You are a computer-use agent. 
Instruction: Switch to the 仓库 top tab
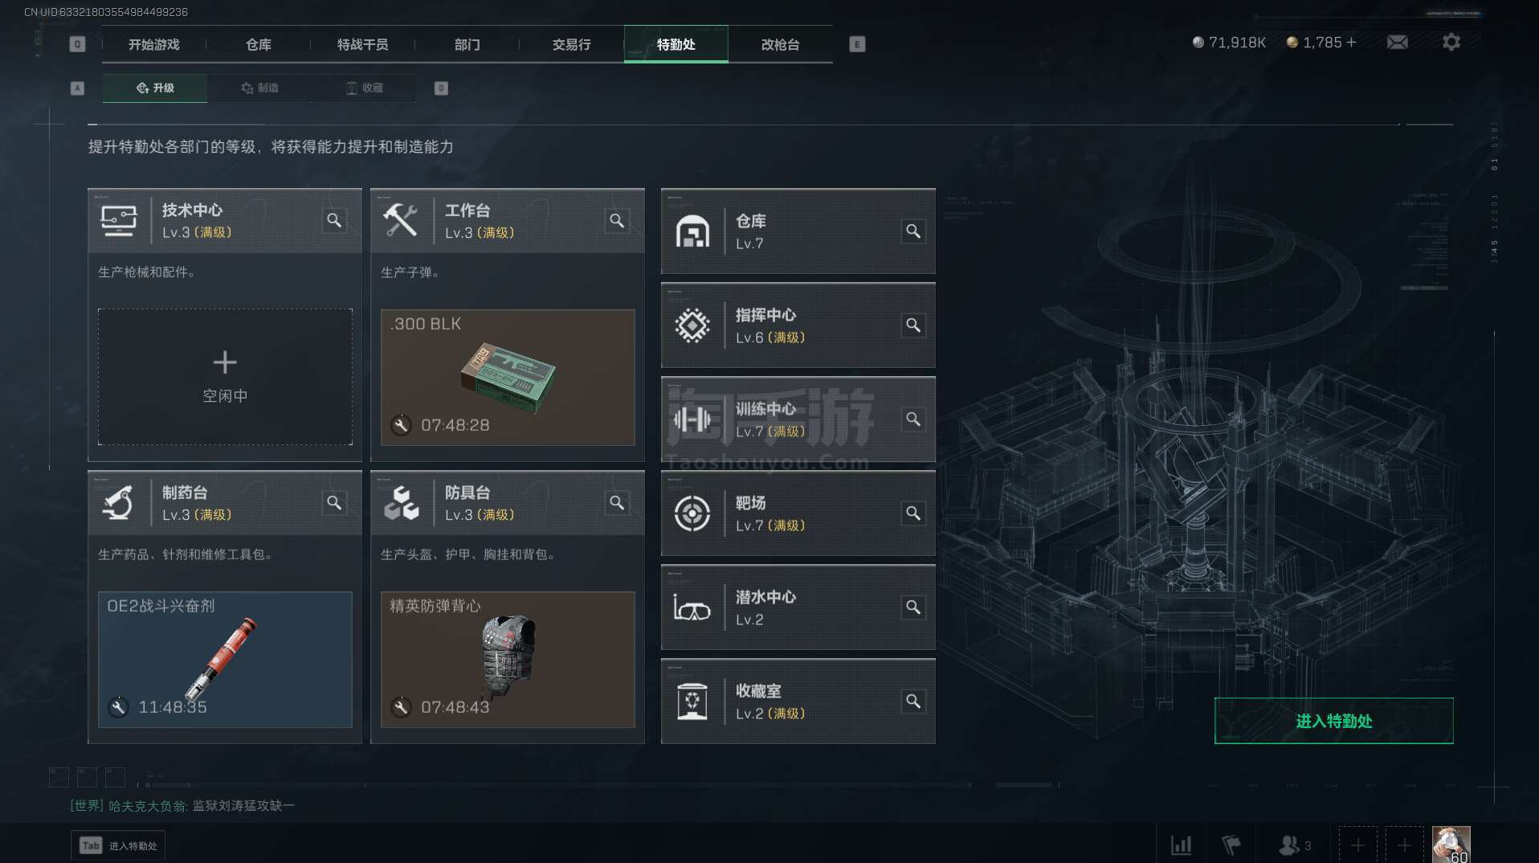pos(258,44)
